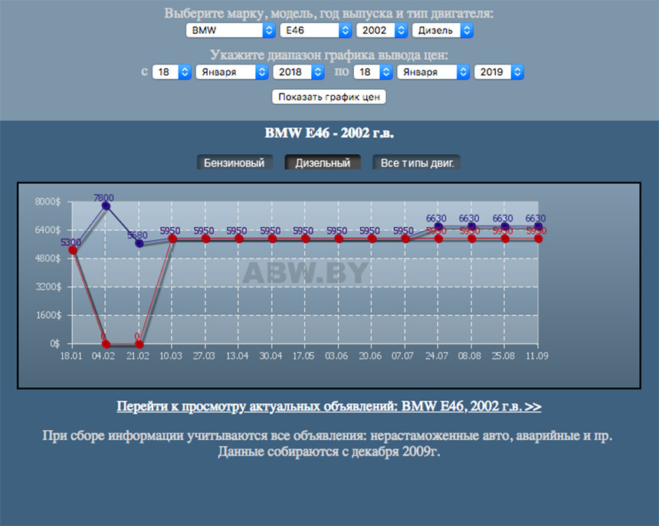This screenshot has width=659, height=526.
Task: Click the 7800 blue data point
Action: [x=106, y=205]
